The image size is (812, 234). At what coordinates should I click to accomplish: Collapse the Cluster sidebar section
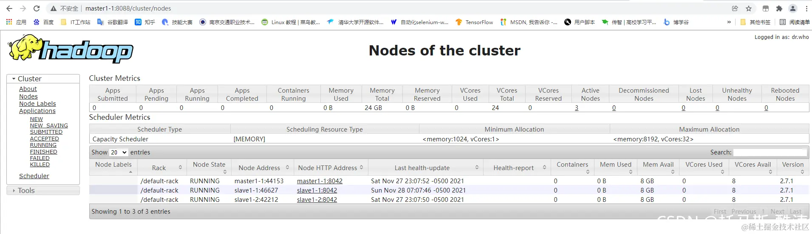tap(43, 79)
